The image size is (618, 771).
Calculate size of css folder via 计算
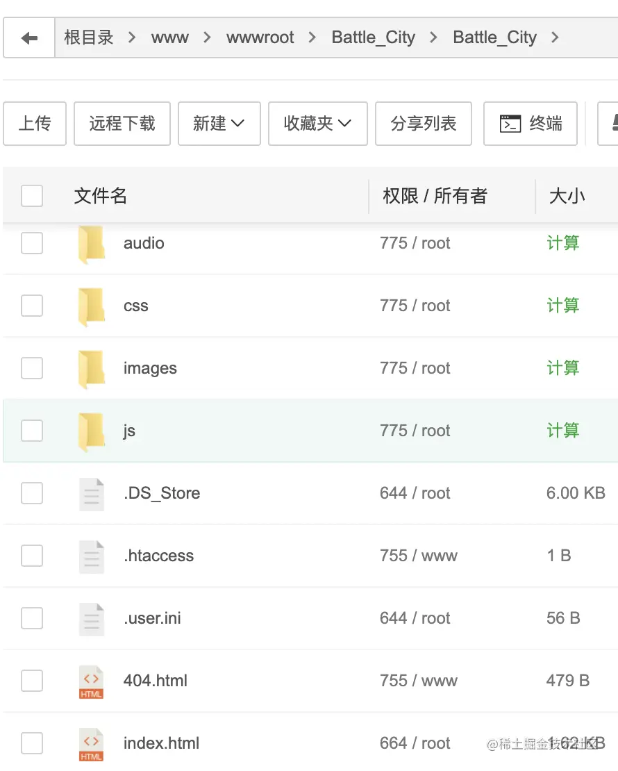pyautogui.click(x=562, y=306)
